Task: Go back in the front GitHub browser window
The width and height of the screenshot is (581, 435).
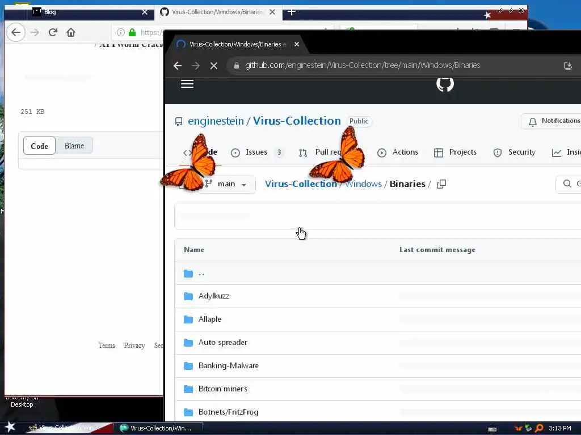Action: [178, 66]
